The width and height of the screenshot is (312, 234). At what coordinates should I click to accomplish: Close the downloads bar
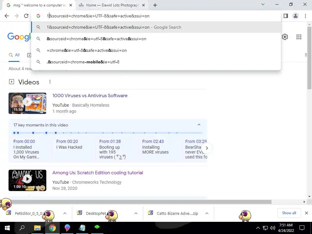click(x=307, y=213)
